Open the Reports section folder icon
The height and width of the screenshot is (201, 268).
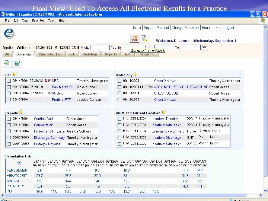[21, 112]
